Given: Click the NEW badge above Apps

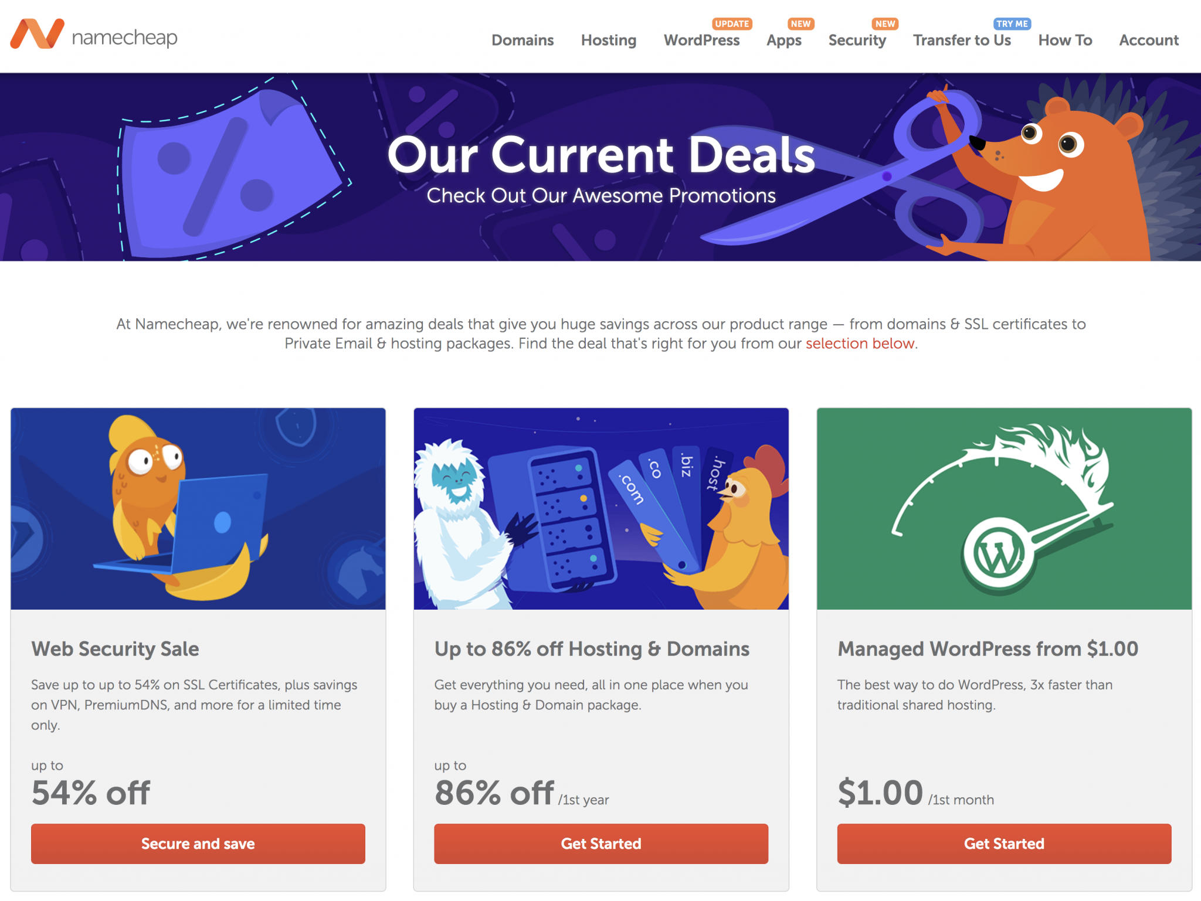Looking at the screenshot, I should tap(800, 24).
